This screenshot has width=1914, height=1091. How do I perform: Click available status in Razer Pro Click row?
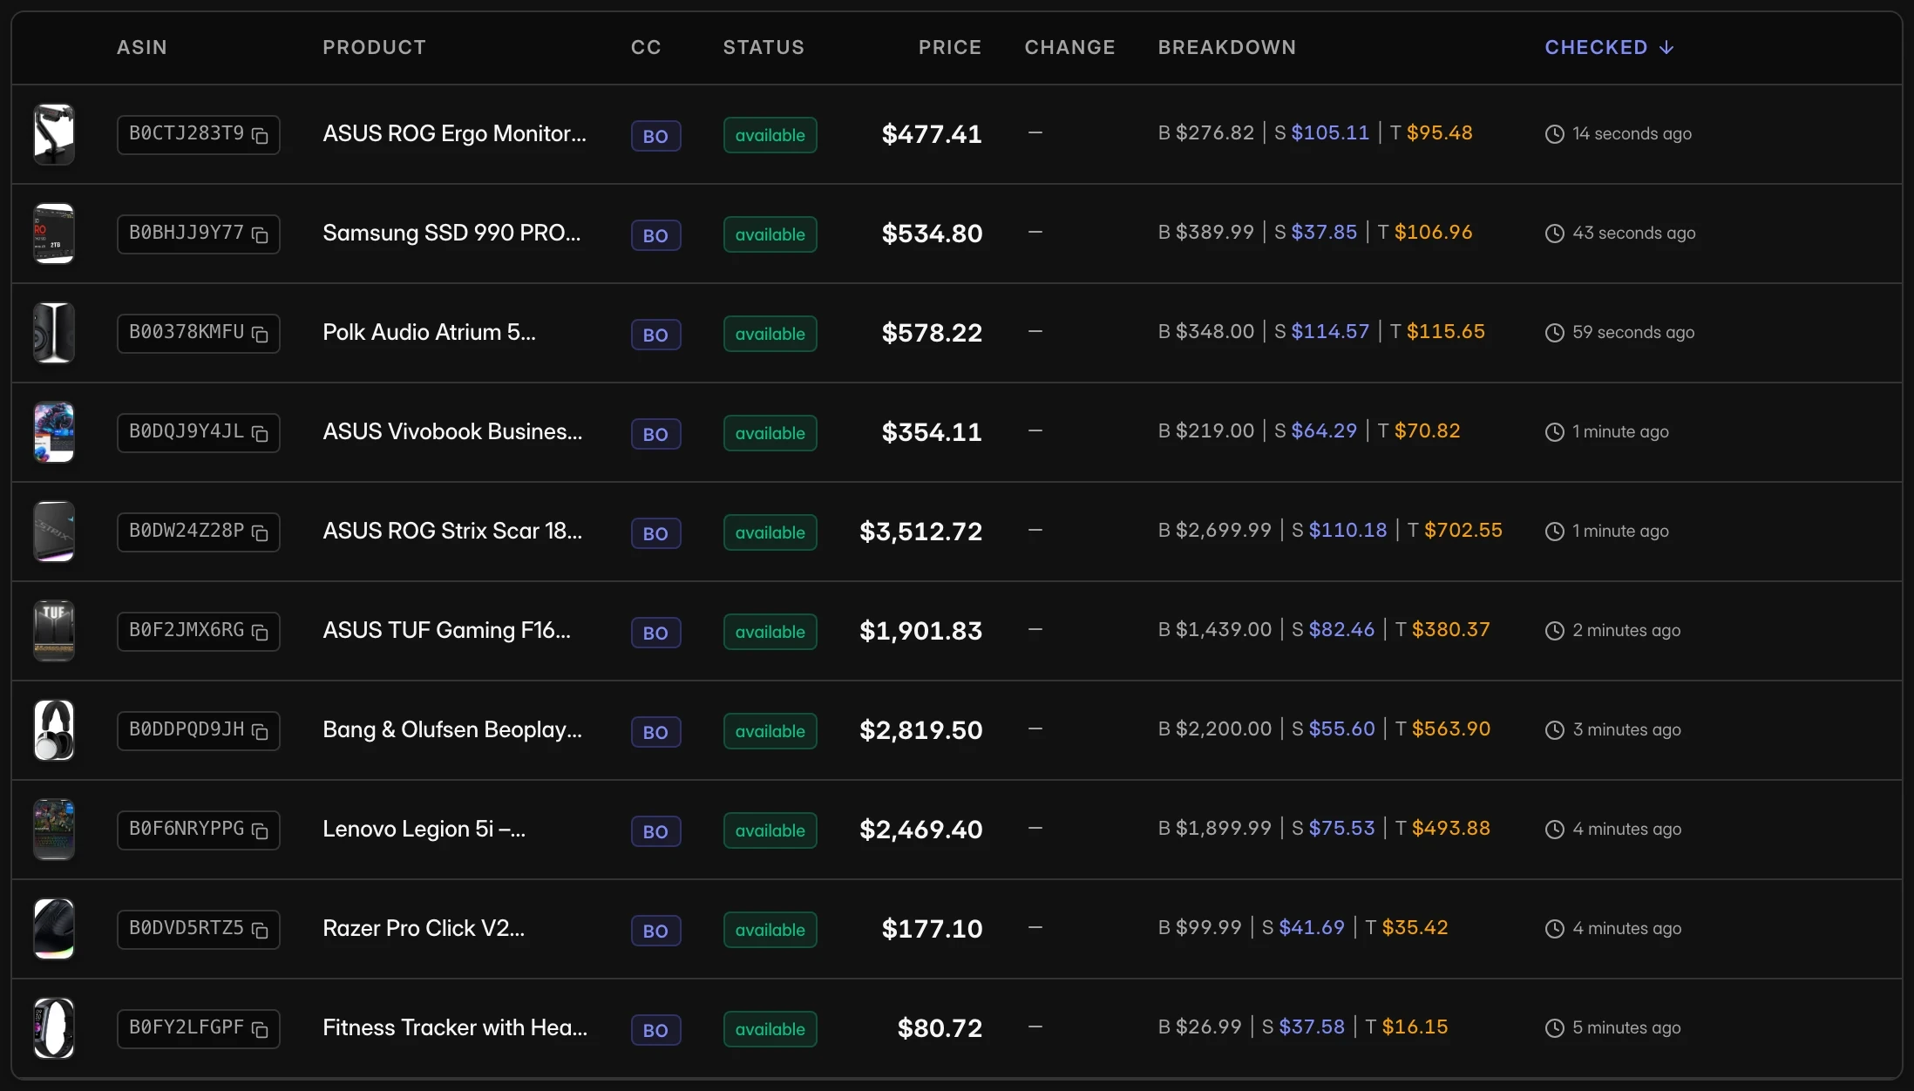tap(770, 930)
